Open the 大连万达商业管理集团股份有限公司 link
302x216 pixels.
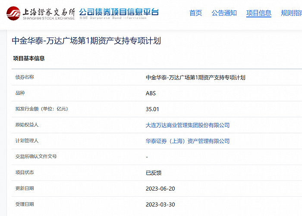click(x=188, y=125)
